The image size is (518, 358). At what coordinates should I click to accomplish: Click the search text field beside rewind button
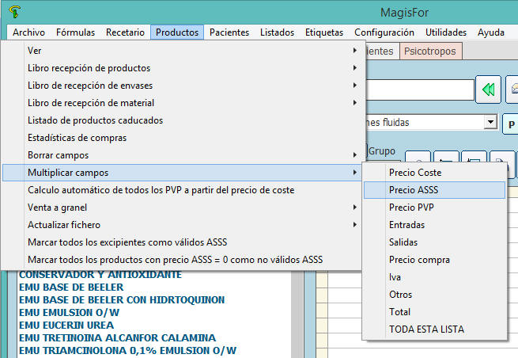click(x=419, y=89)
